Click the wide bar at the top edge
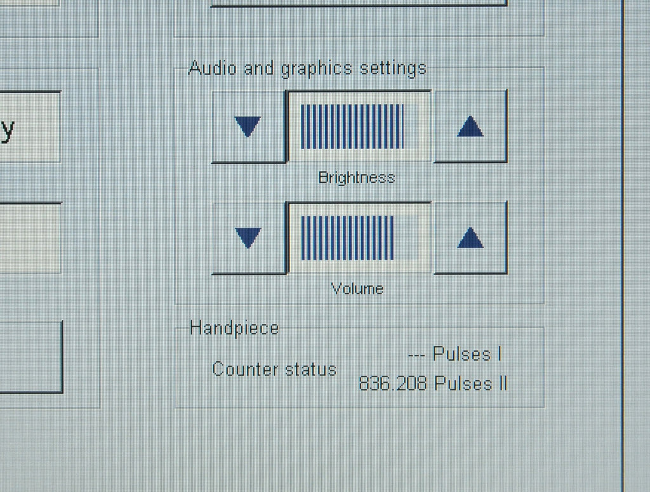Image resolution: width=650 pixels, height=492 pixels. pos(359,3)
